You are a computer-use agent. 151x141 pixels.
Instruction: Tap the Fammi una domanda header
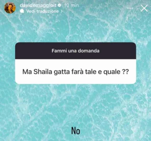76,51
